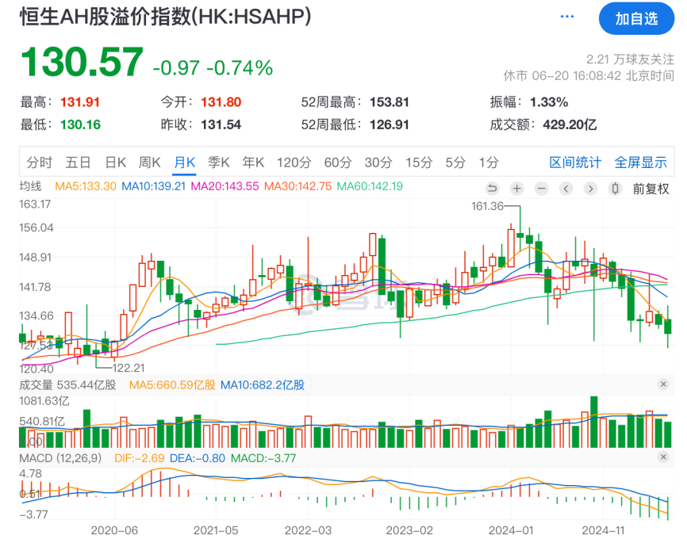Close the 成交量 volume panel

pyautogui.click(x=663, y=384)
